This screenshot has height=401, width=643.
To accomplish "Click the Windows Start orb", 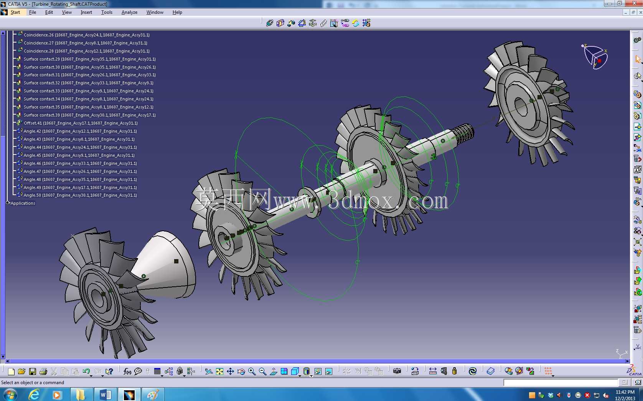I will [10, 394].
